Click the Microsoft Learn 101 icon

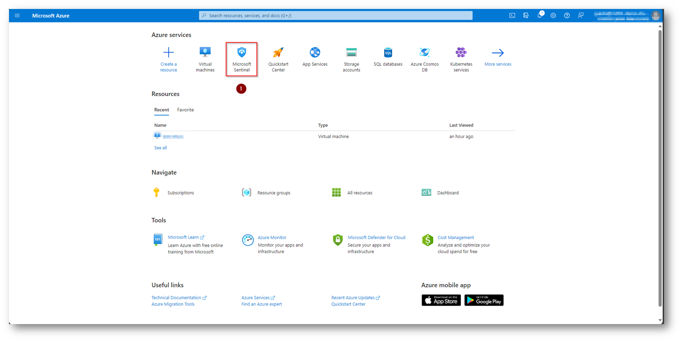[x=158, y=240]
